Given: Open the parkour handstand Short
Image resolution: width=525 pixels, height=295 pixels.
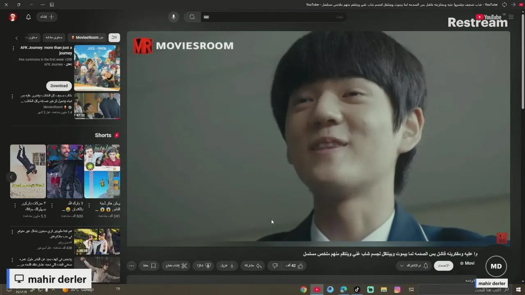Looking at the screenshot, I should pyautogui.click(x=28, y=171).
